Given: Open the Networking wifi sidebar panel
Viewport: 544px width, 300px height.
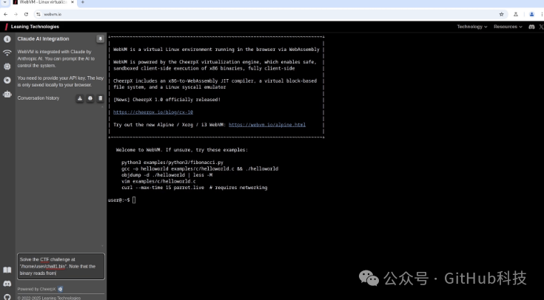Looking at the screenshot, I should tap(7, 52).
